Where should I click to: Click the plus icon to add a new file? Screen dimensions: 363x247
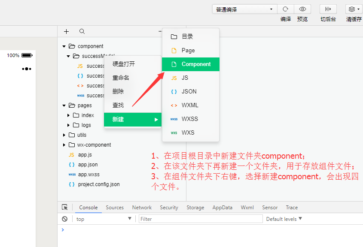click(x=66, y=31)
